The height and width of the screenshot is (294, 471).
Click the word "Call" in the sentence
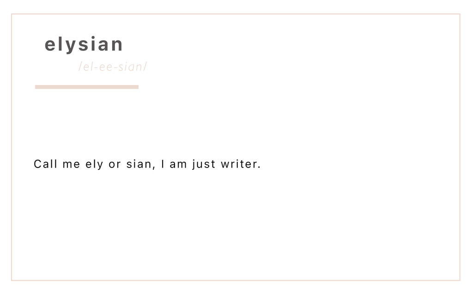tap(45, 164)
